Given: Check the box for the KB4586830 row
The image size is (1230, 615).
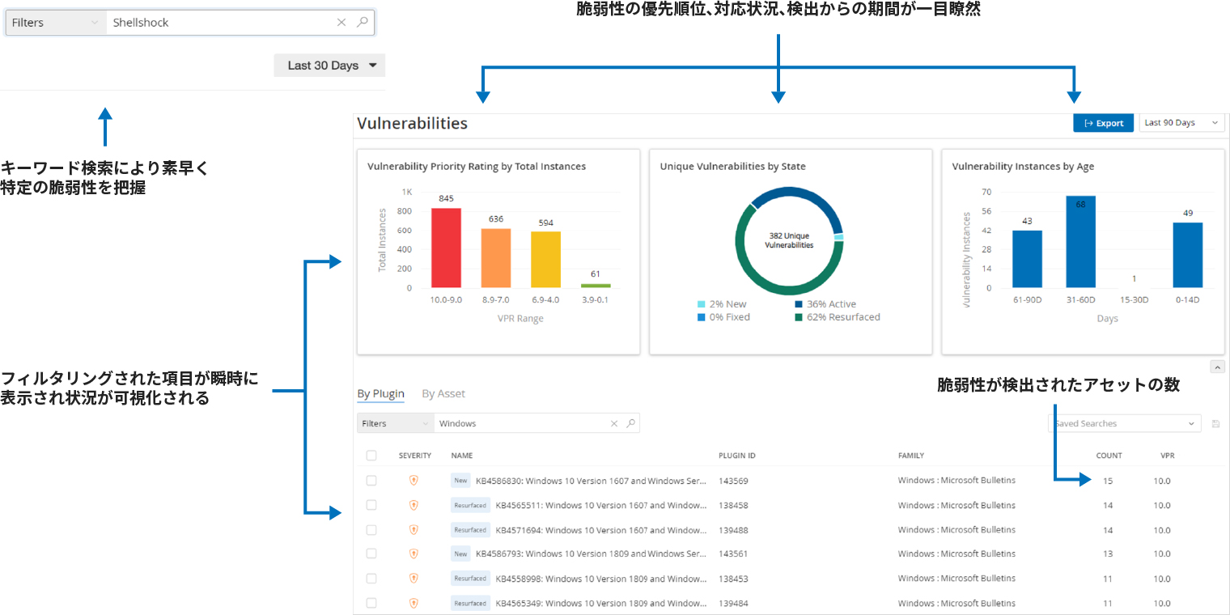Looking at the screenshot, I should [371, 481].
